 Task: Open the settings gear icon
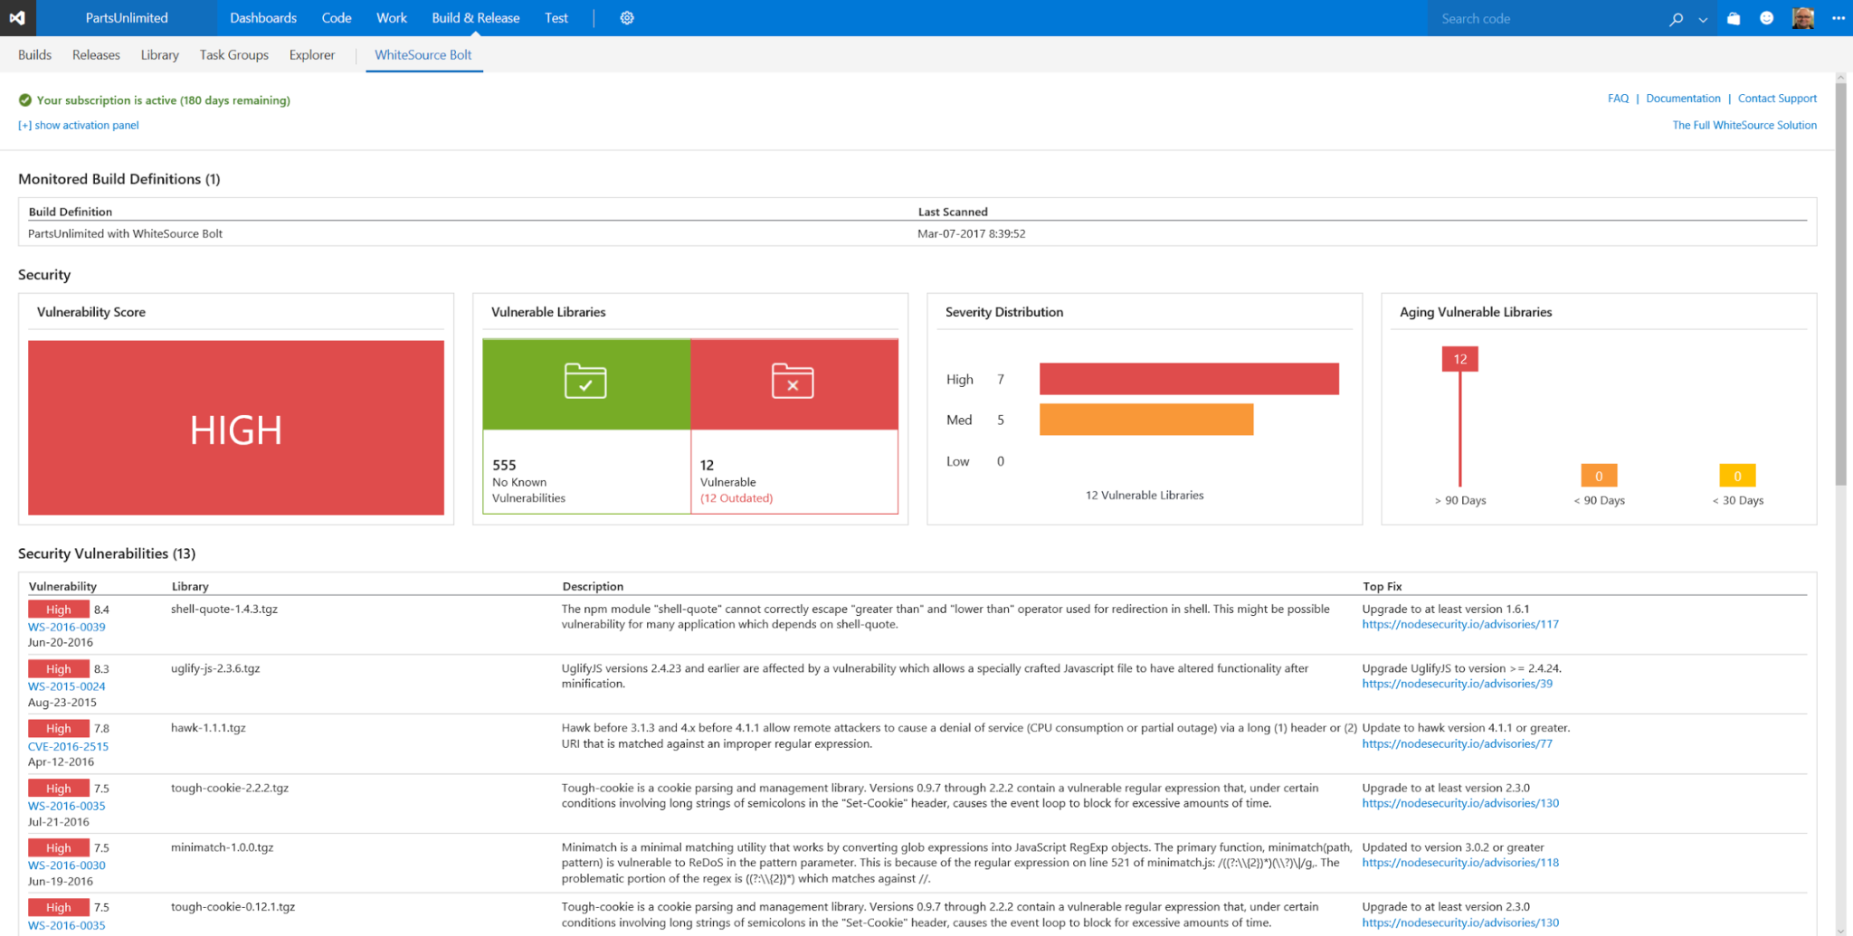[627, 18]
